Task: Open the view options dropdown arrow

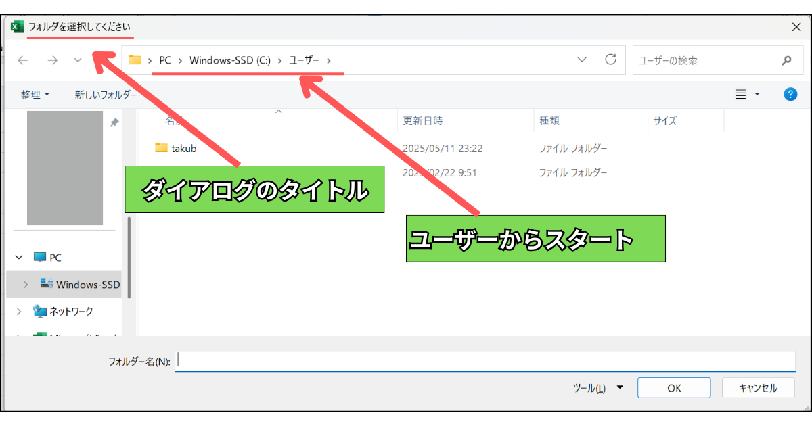Action: click(x=757, y=95)
